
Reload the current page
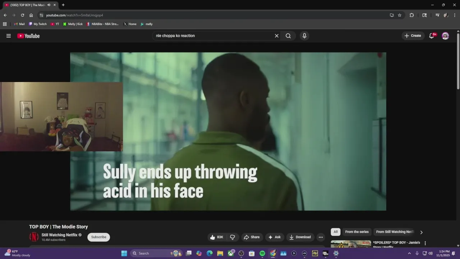(22, 15)
